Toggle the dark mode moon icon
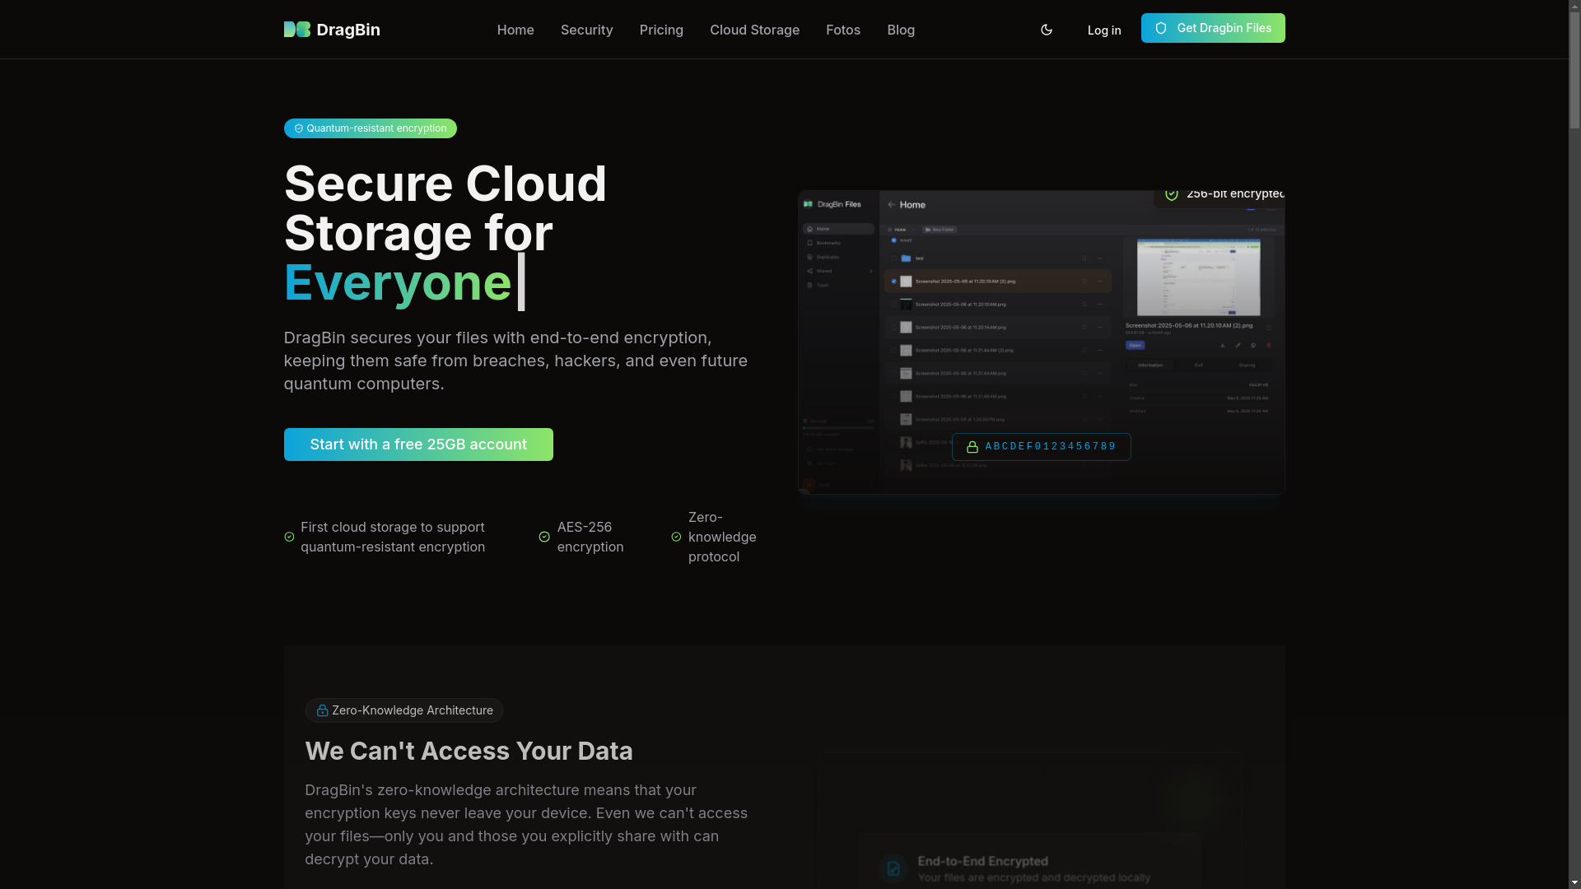This screenshot has width=1581, height=889. pos(1047,30)
